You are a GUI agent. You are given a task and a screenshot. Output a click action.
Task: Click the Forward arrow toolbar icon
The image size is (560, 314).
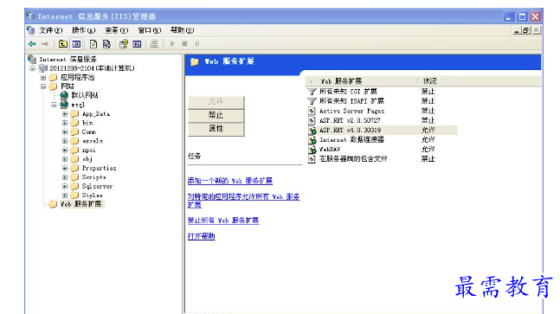point(45,44)
